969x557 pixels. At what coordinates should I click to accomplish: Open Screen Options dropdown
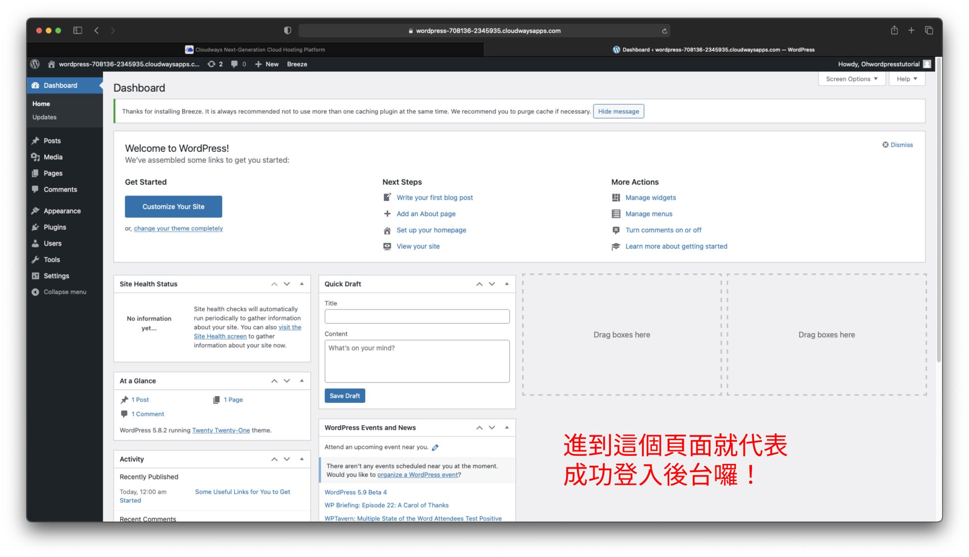(x=852, y=79)
